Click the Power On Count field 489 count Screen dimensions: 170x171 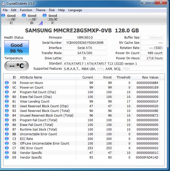point(152,53)
